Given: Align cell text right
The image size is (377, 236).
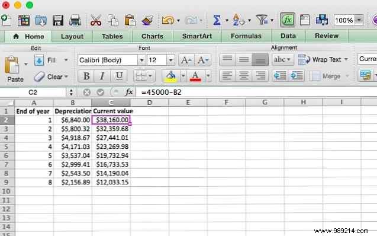Looking at the screenshot, I should [x=260, y=76].
